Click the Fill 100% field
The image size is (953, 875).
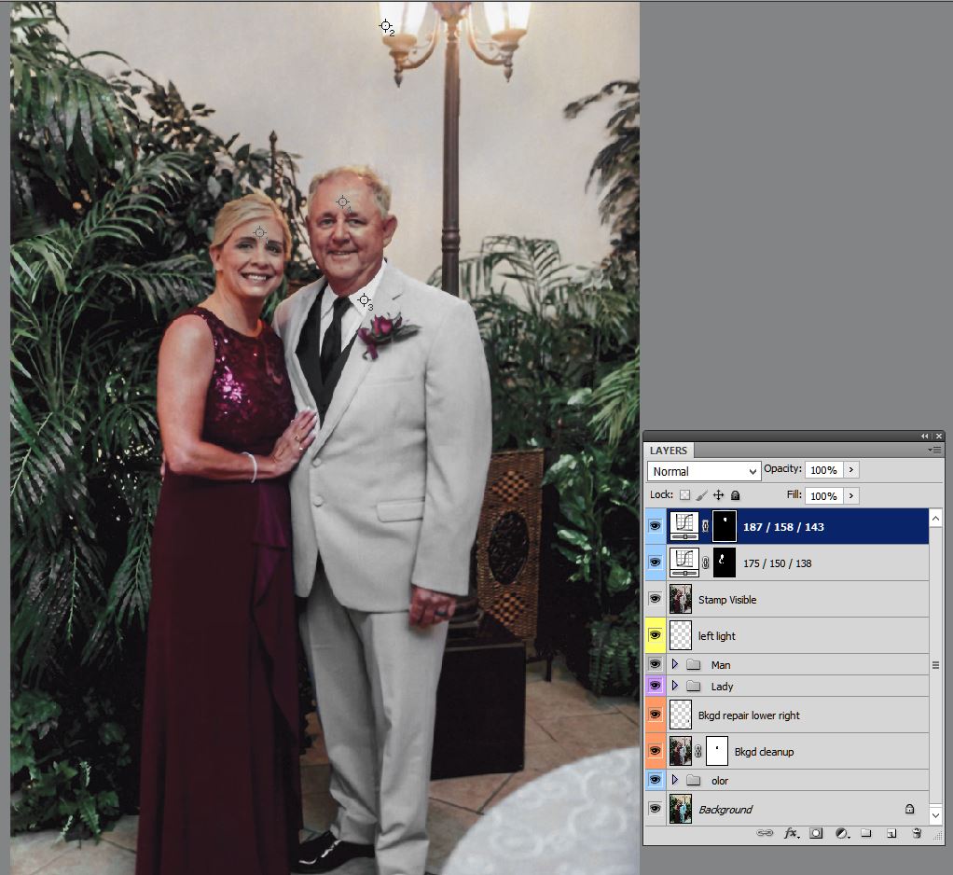click(823, 496)
